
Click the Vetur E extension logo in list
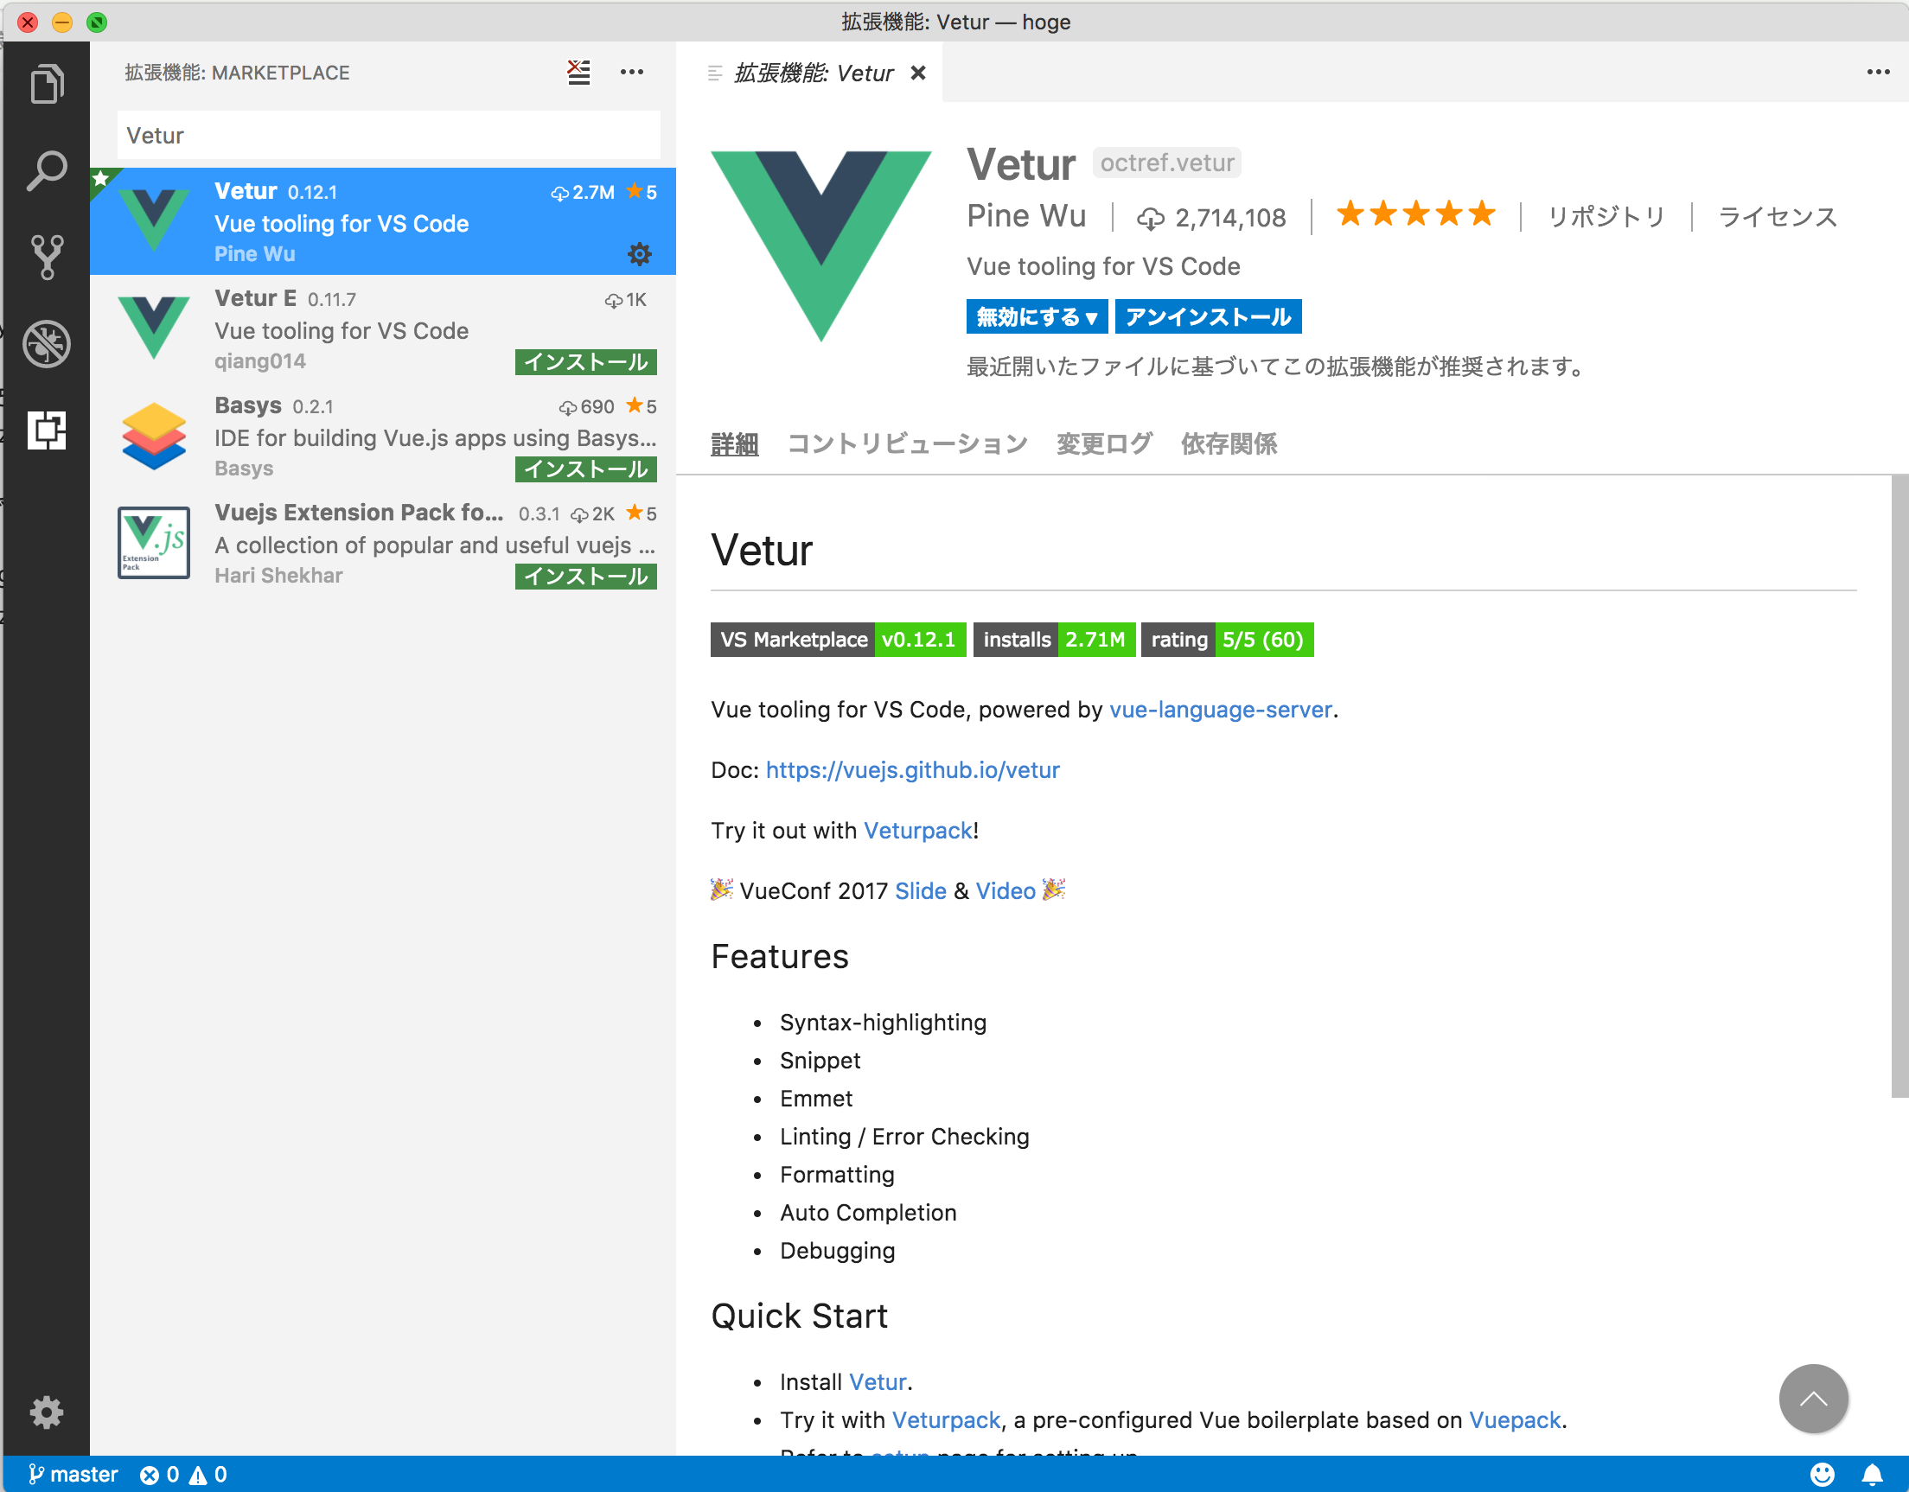pos(154,328)
